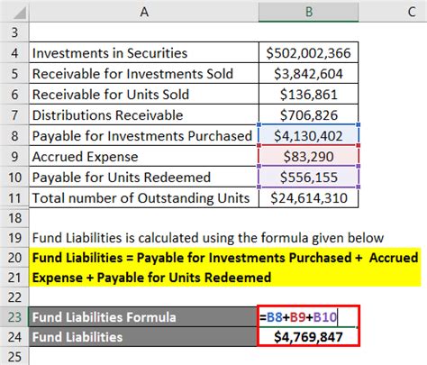Select row 3 header
The width and height of the screenshot is (427, 365).
click(x=14, y=32)
